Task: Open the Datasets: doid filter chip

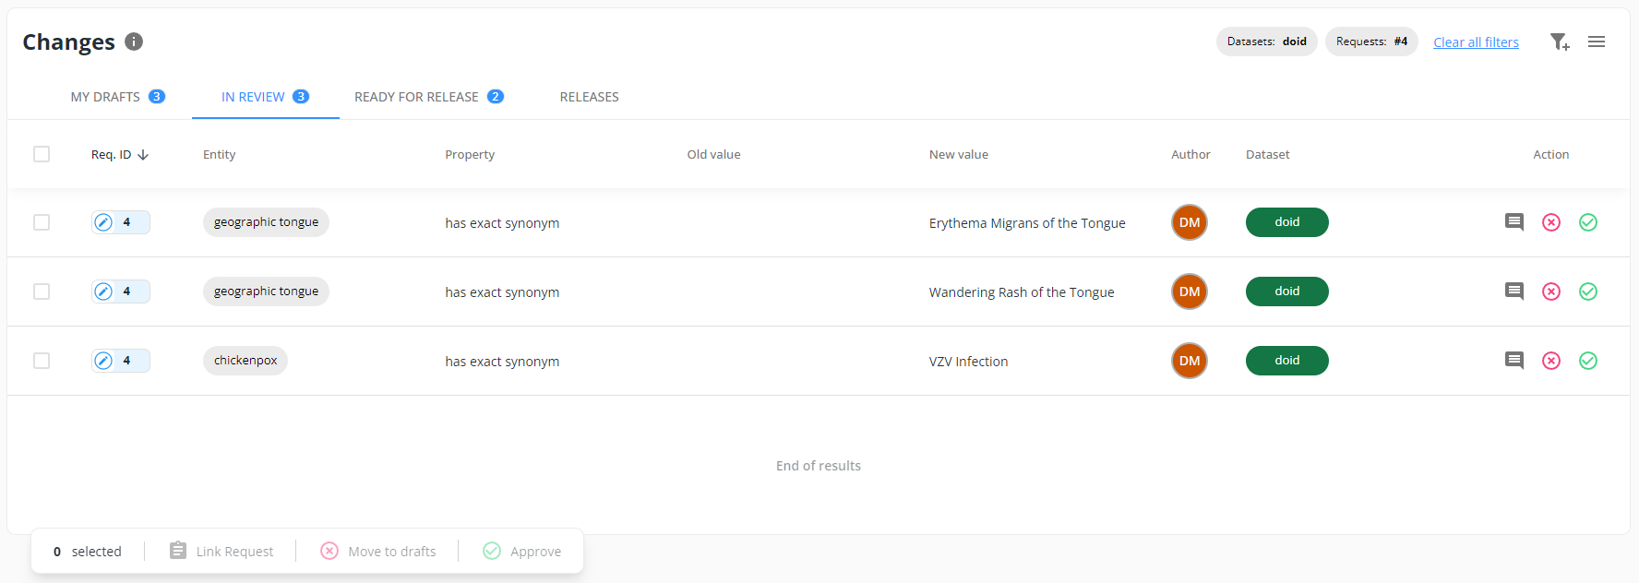Action: tap(1266, 42)
